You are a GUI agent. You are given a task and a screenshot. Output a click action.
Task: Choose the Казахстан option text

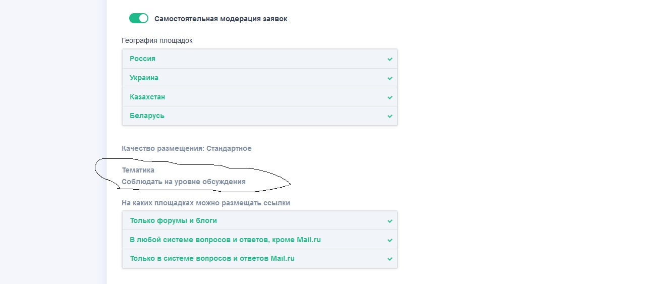coord(147,97)
